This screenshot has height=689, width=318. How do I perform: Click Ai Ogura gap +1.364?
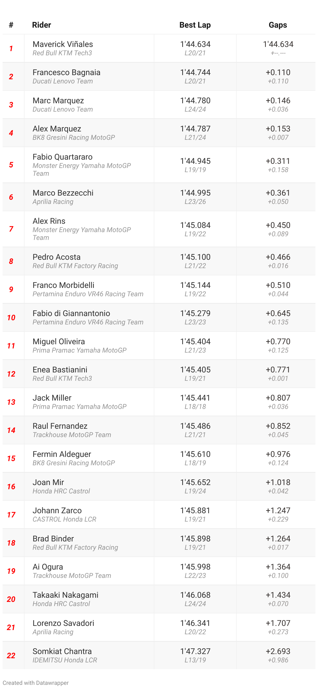pyautogui.click(x=278, y=567)
